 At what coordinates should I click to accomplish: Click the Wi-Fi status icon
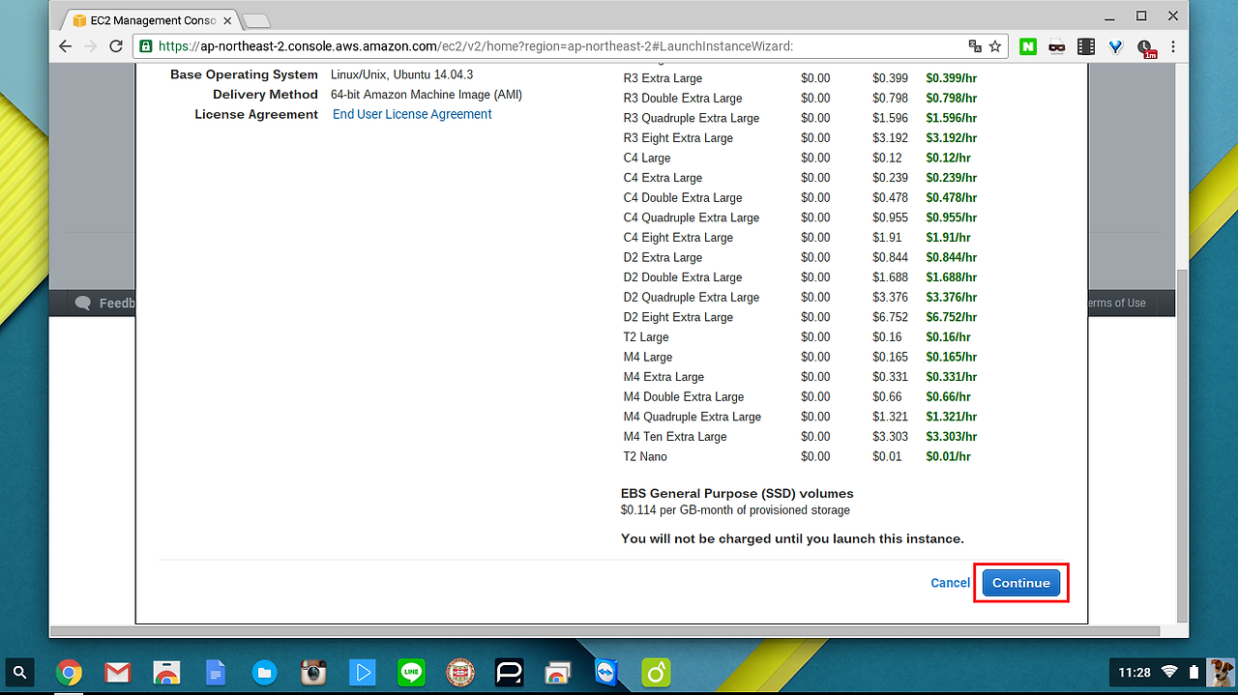click(1169, 672)
